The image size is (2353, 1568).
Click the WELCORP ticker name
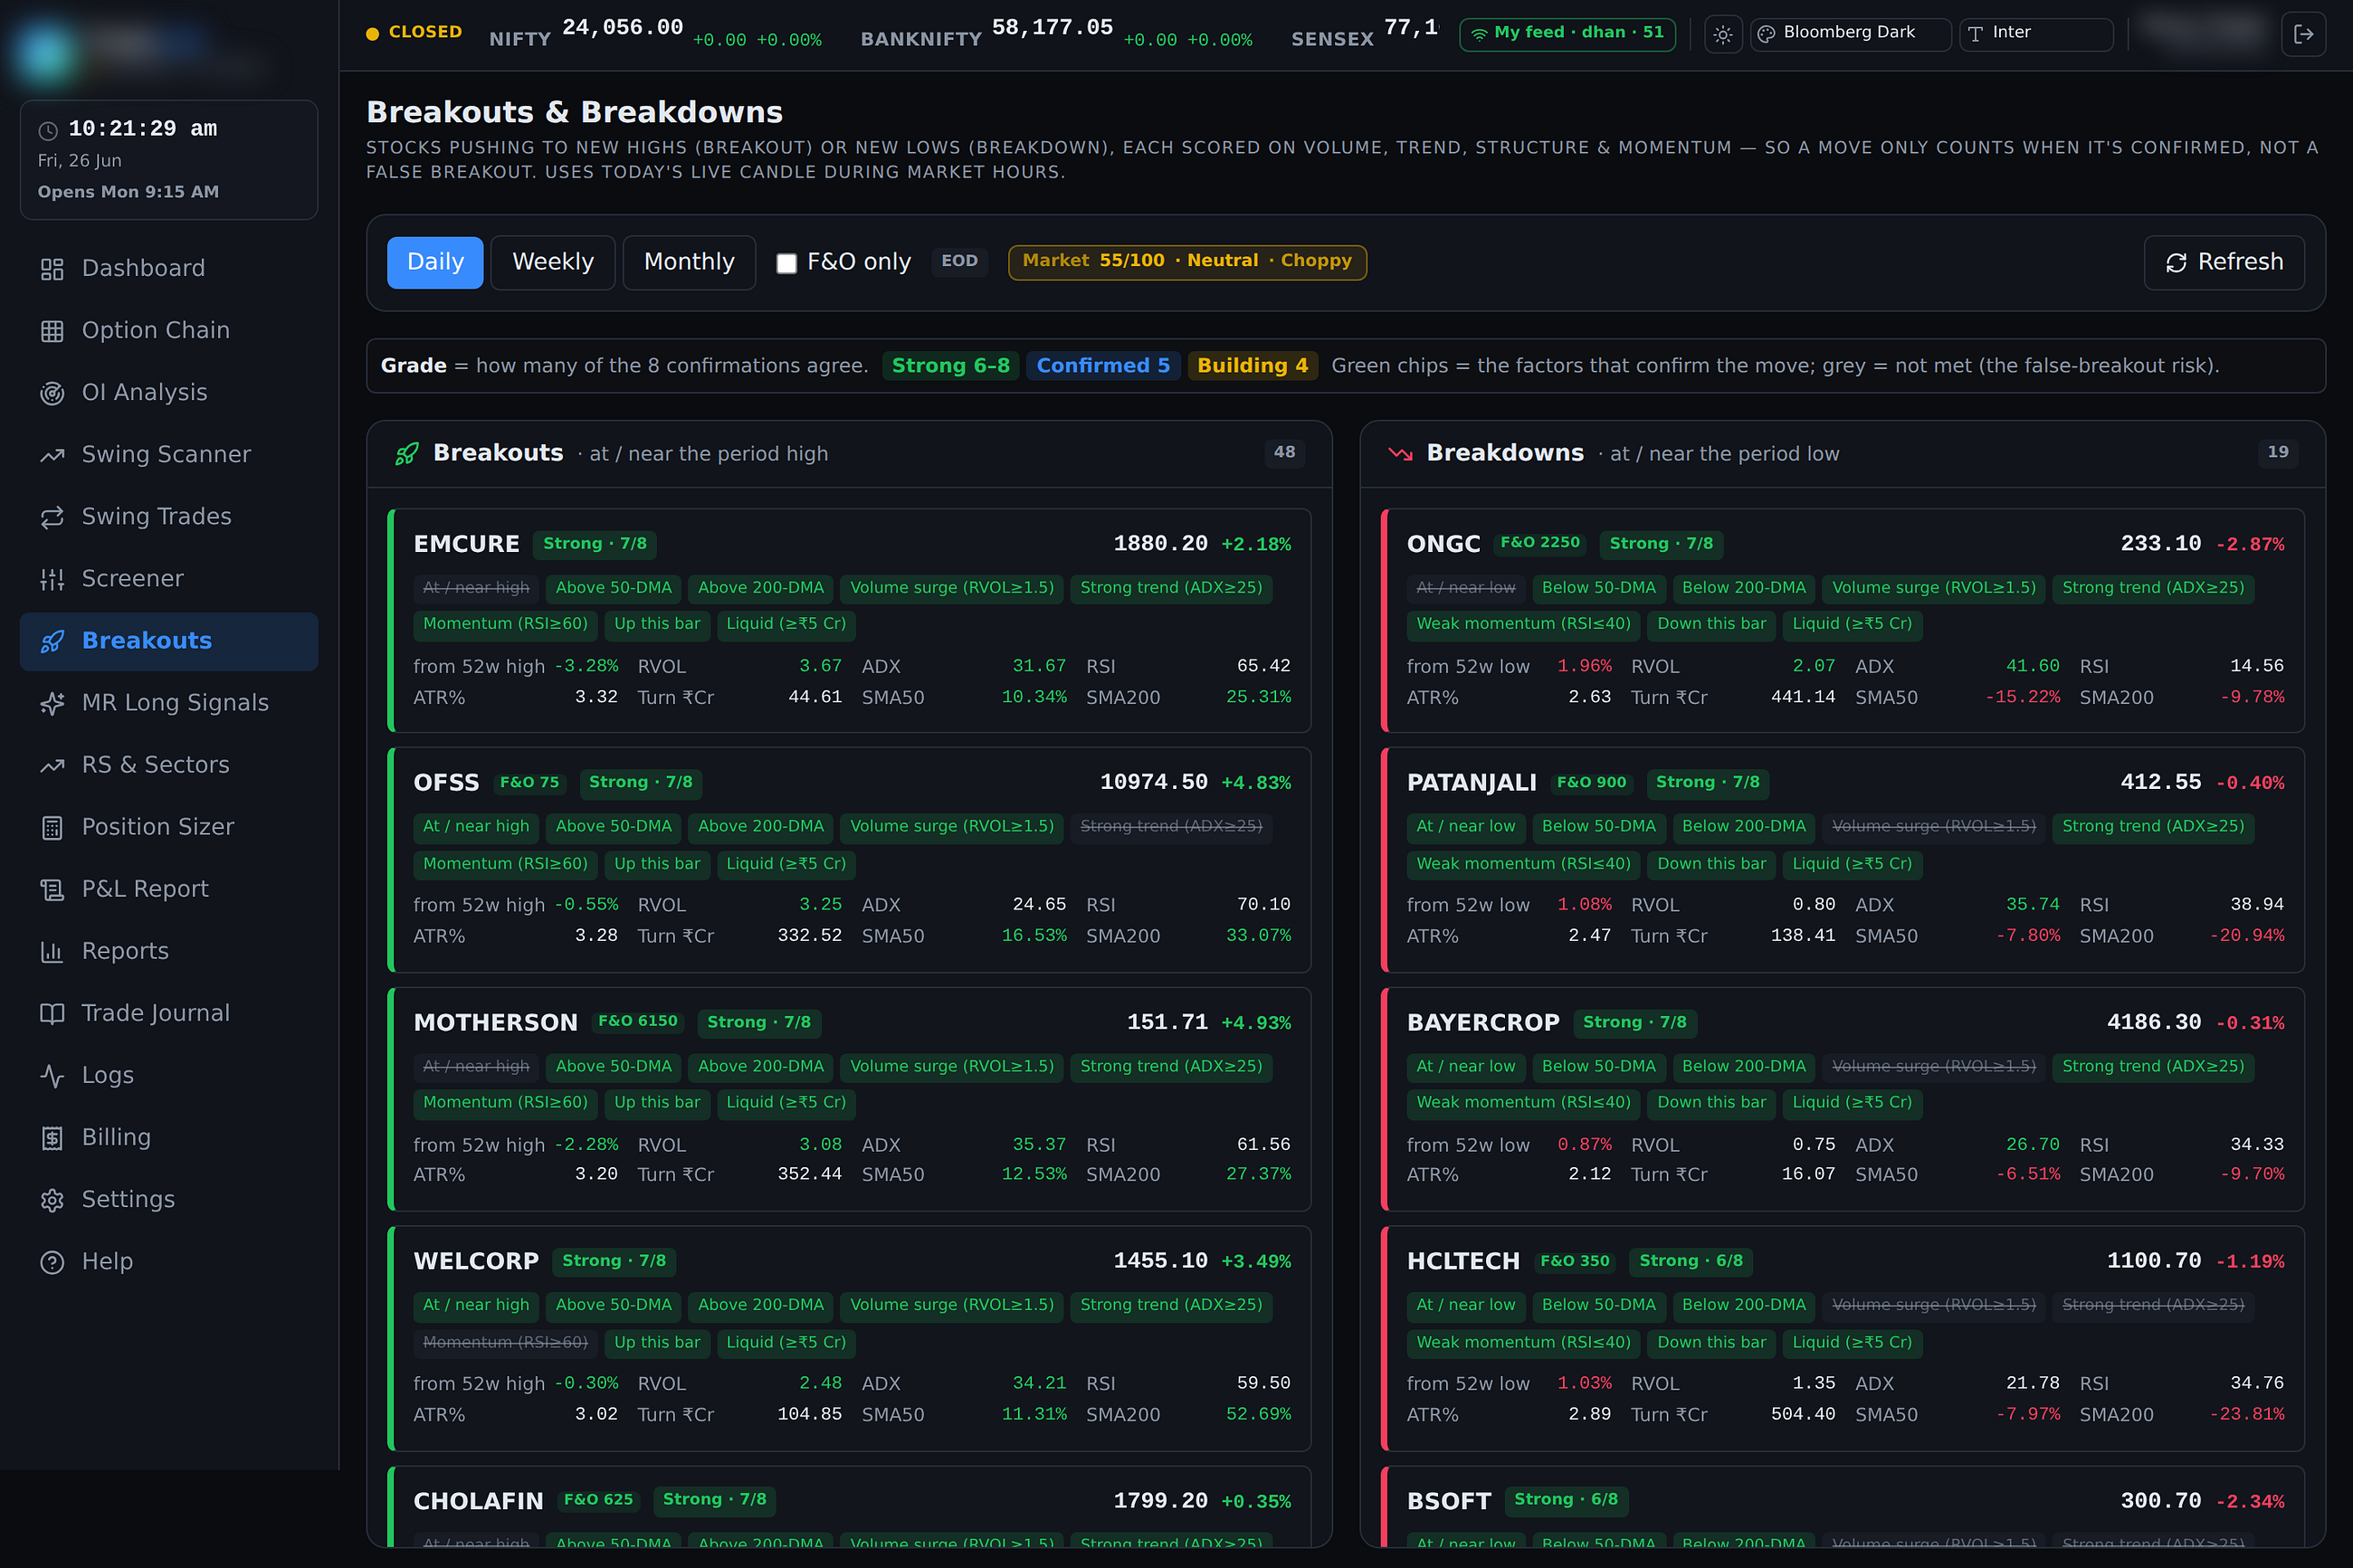click(476, 1262)
